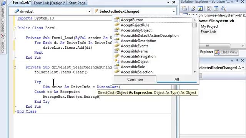Click the 'foldersList.Items.Clear()' code line
Image resolution: width=246 pixels, height=138 pixels.
point(61,72)
